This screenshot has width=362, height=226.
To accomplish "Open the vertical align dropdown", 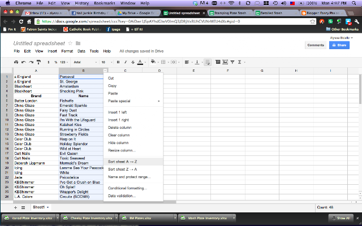I will pyautogui.click(x=199, y=62).
